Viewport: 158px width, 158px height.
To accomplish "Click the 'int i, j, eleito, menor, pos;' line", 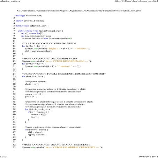I will tap(36, 36).
